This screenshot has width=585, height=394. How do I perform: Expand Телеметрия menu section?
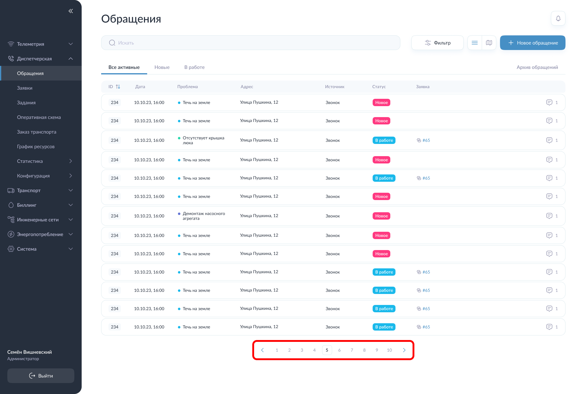(x=71, y=44)
